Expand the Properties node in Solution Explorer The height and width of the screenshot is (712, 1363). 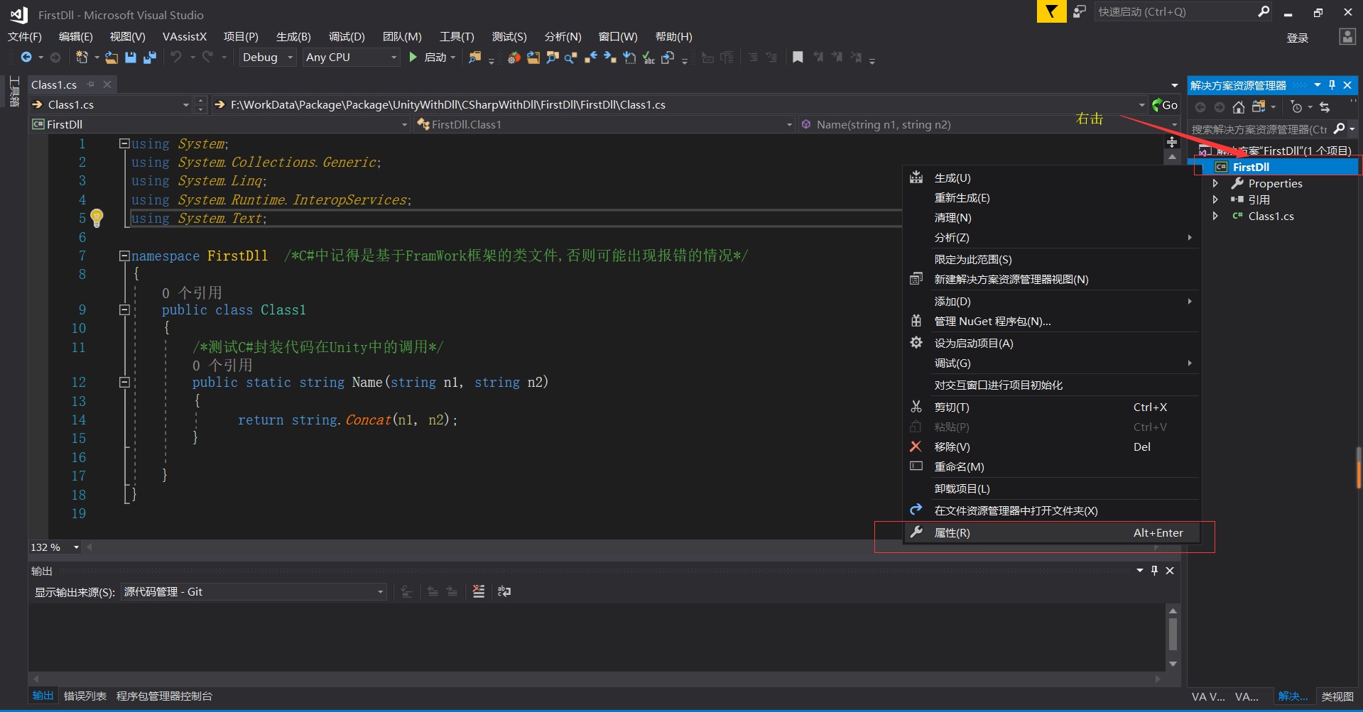point(1215,183)
